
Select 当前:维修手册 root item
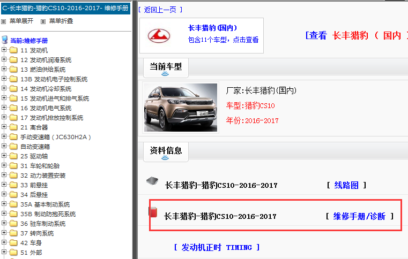click(x=29, y=41)
